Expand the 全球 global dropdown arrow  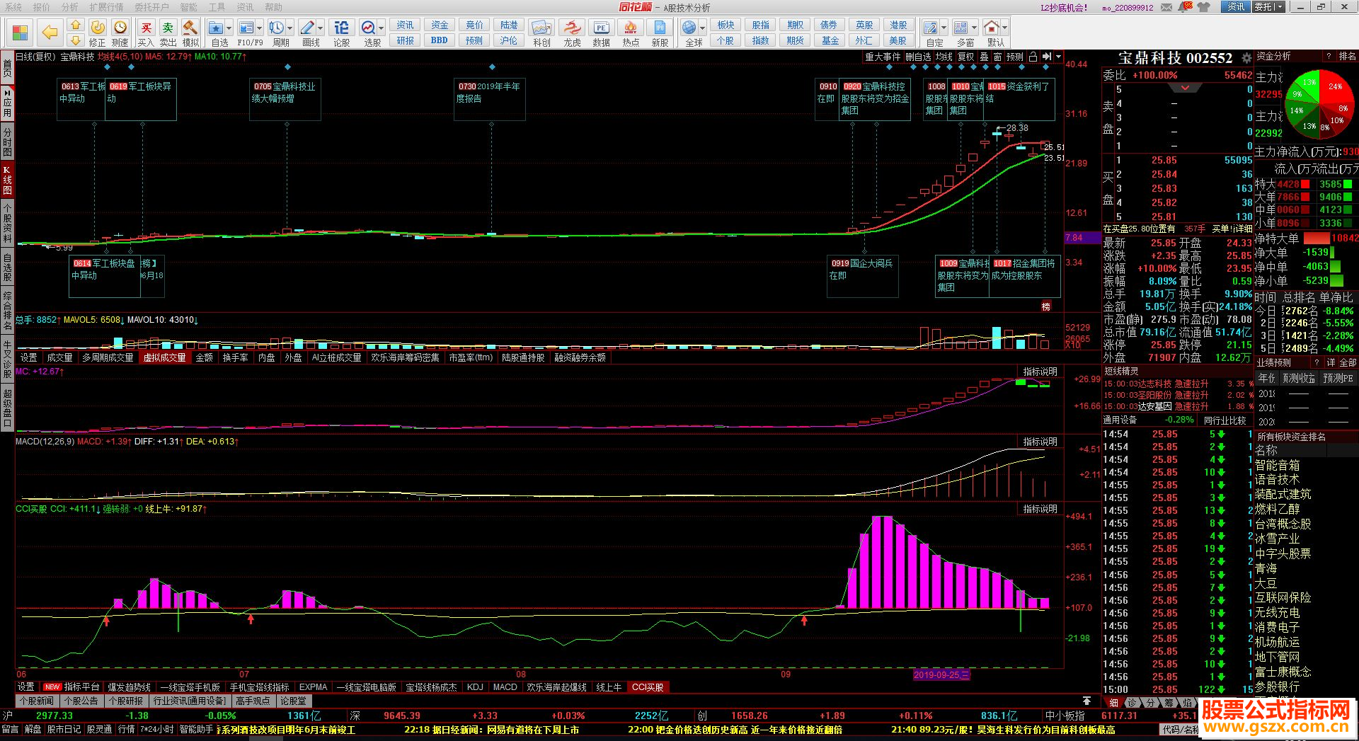tap(703, 28)
